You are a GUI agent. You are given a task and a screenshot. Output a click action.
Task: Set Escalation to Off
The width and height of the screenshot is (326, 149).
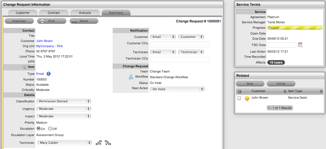point(50,129)
